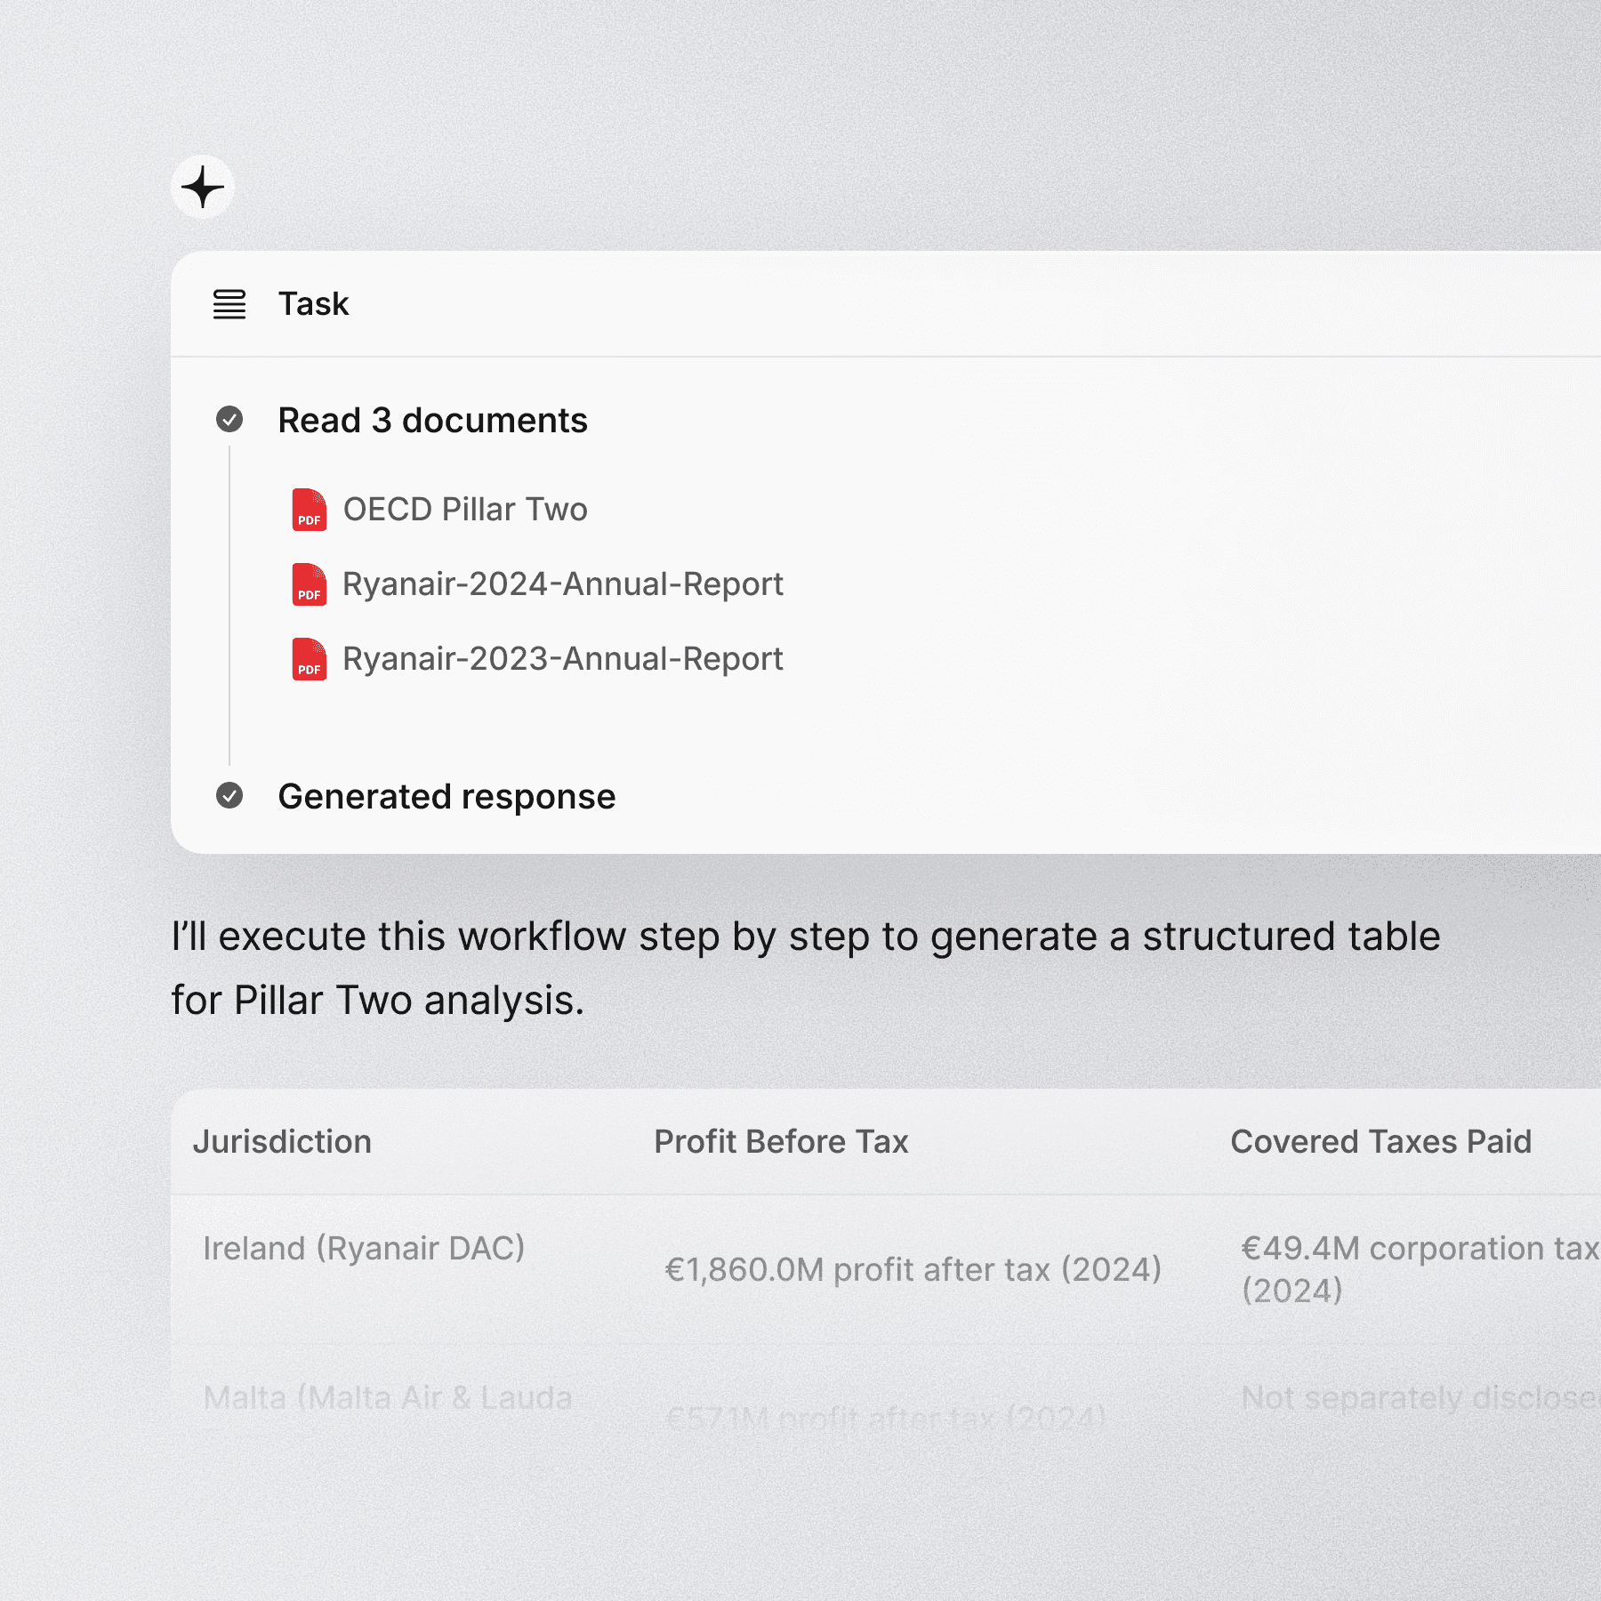Click the PDF icon for Ryanair-2024-Annual-Report

(310, 584)
